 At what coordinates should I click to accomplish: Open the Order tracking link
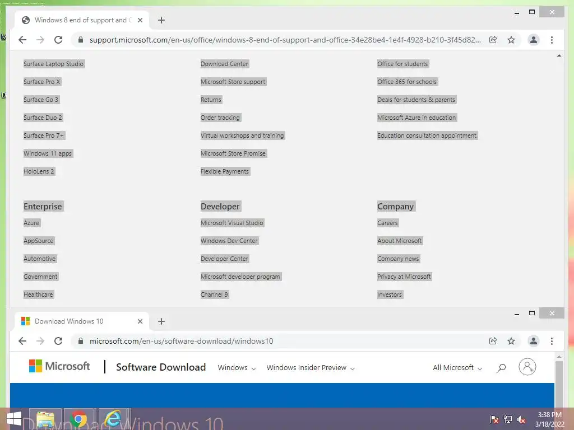220,118
